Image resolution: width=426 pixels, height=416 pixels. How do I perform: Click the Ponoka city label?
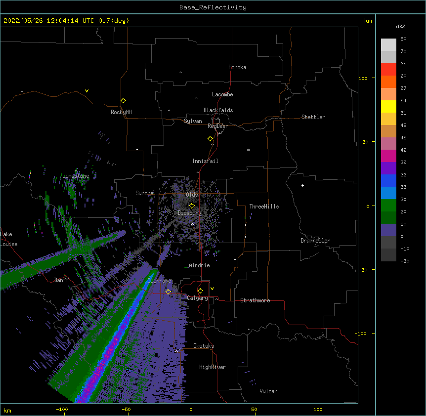[237, 67]
